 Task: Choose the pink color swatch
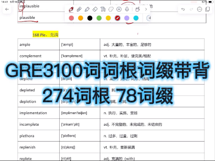click(x=71, y=18)
